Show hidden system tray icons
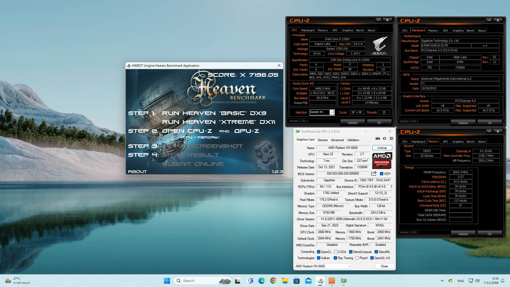Viewport: 510px width, 287px height. (442, 281)
